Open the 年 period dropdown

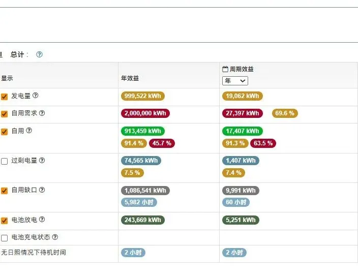pos(235,81)
